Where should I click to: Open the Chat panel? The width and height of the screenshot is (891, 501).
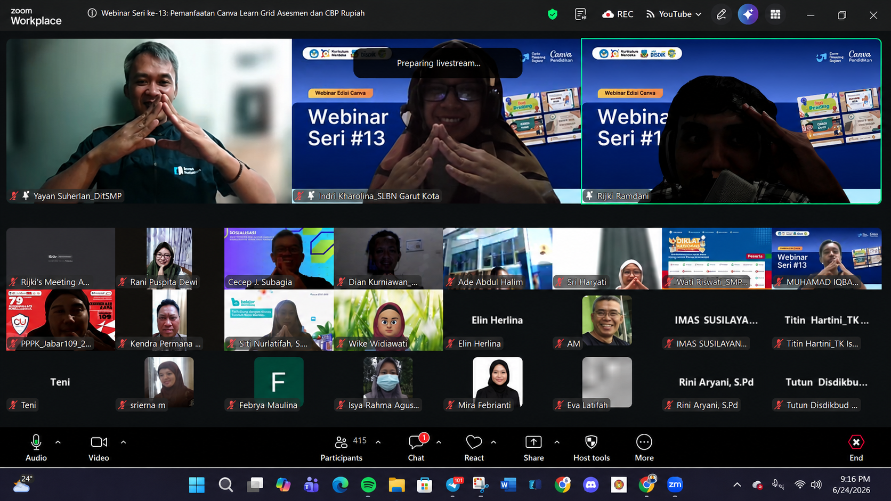(416, 448)
